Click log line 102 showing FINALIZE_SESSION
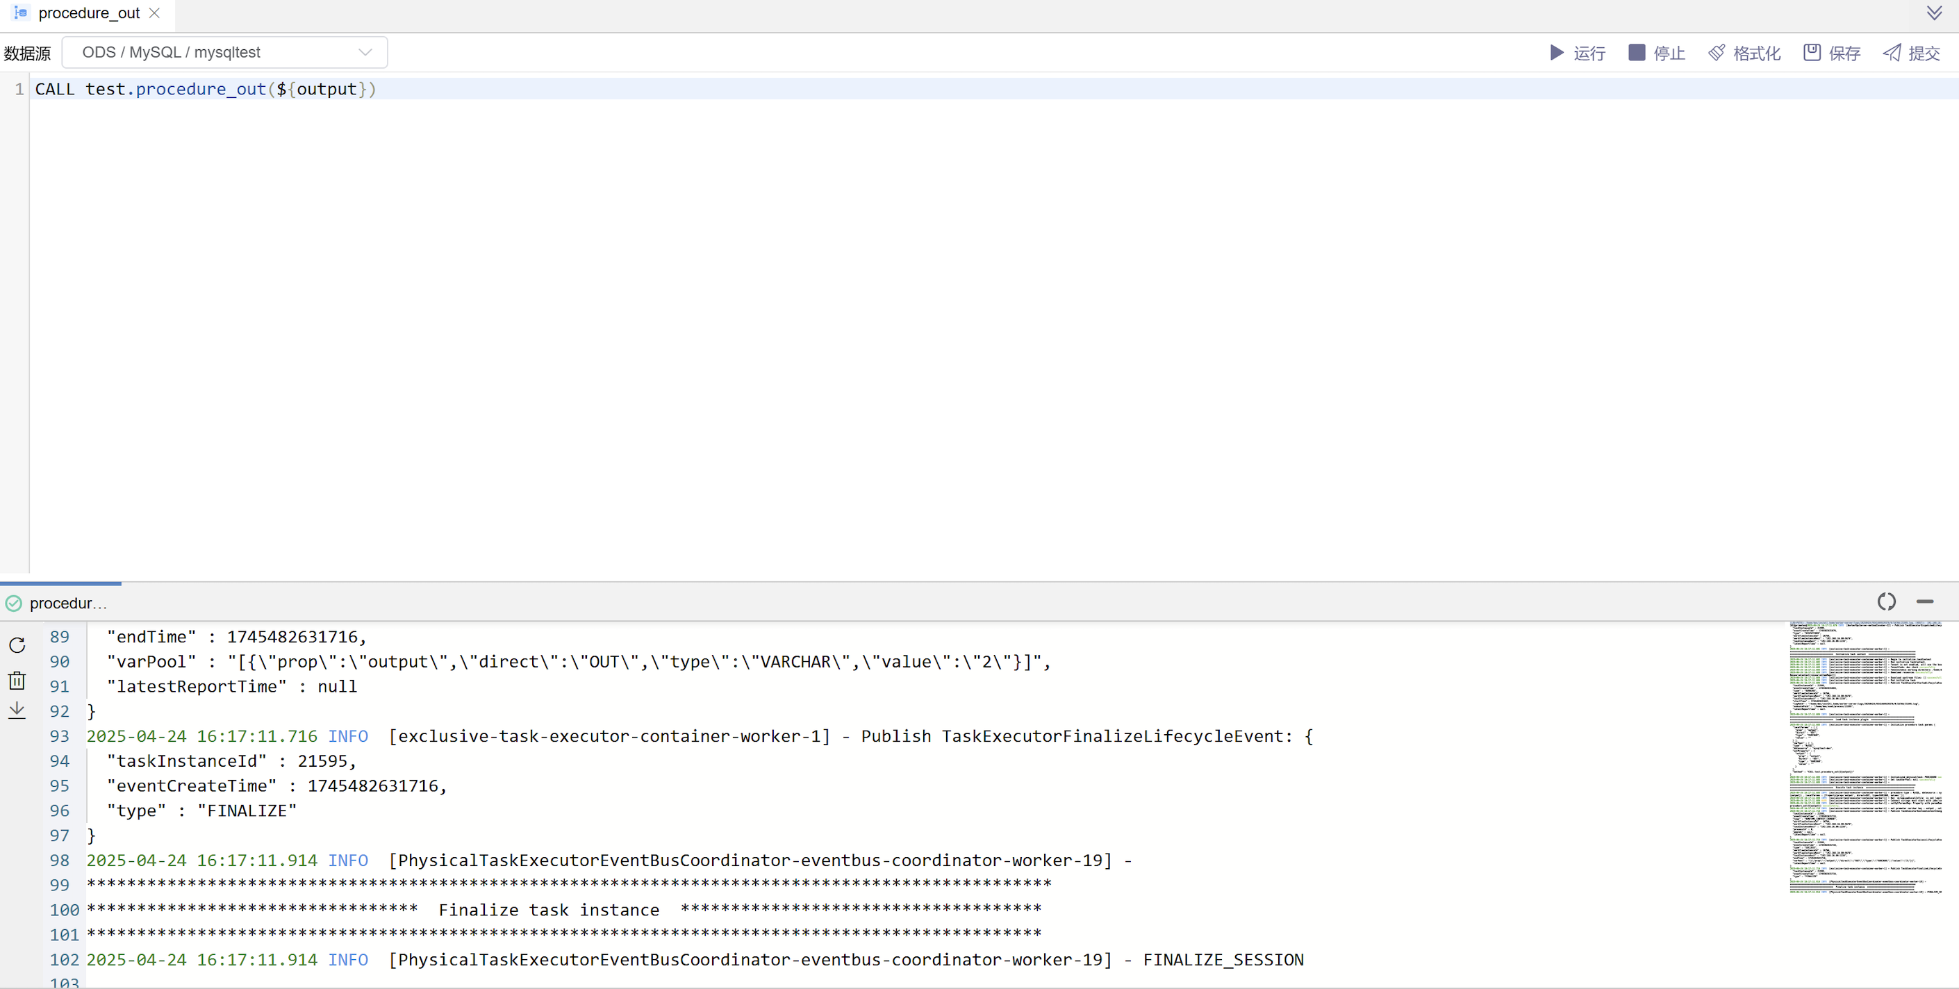 click(x=694, y=960)
